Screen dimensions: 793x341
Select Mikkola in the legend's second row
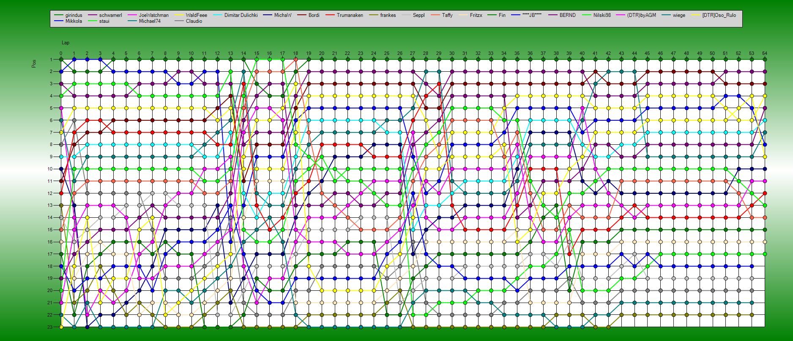74,21
